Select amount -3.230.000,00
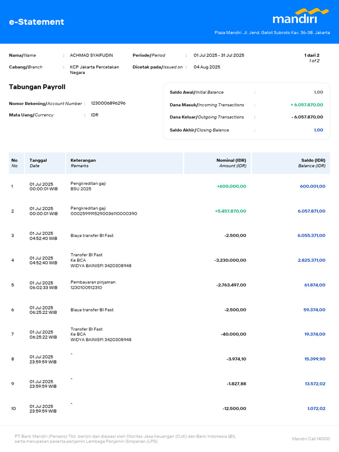339x452 pixels. 230,260
